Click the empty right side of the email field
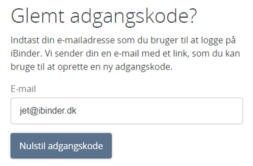This screenshot has width=253, height=166. tap(184, 111)
